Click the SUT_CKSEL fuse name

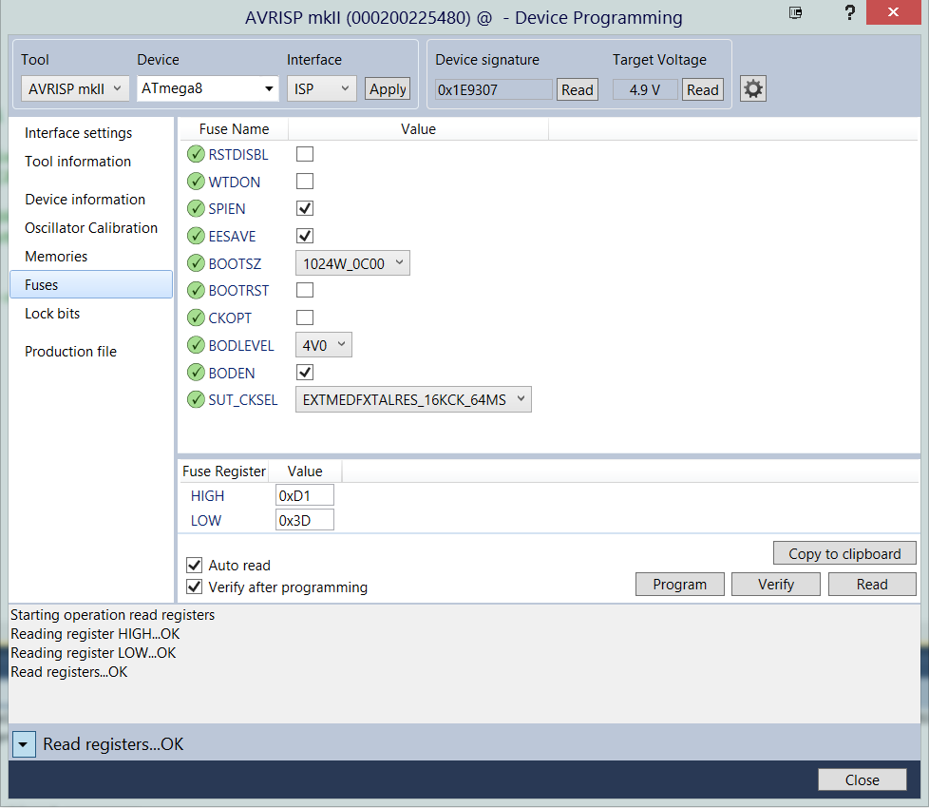(243, 399)
